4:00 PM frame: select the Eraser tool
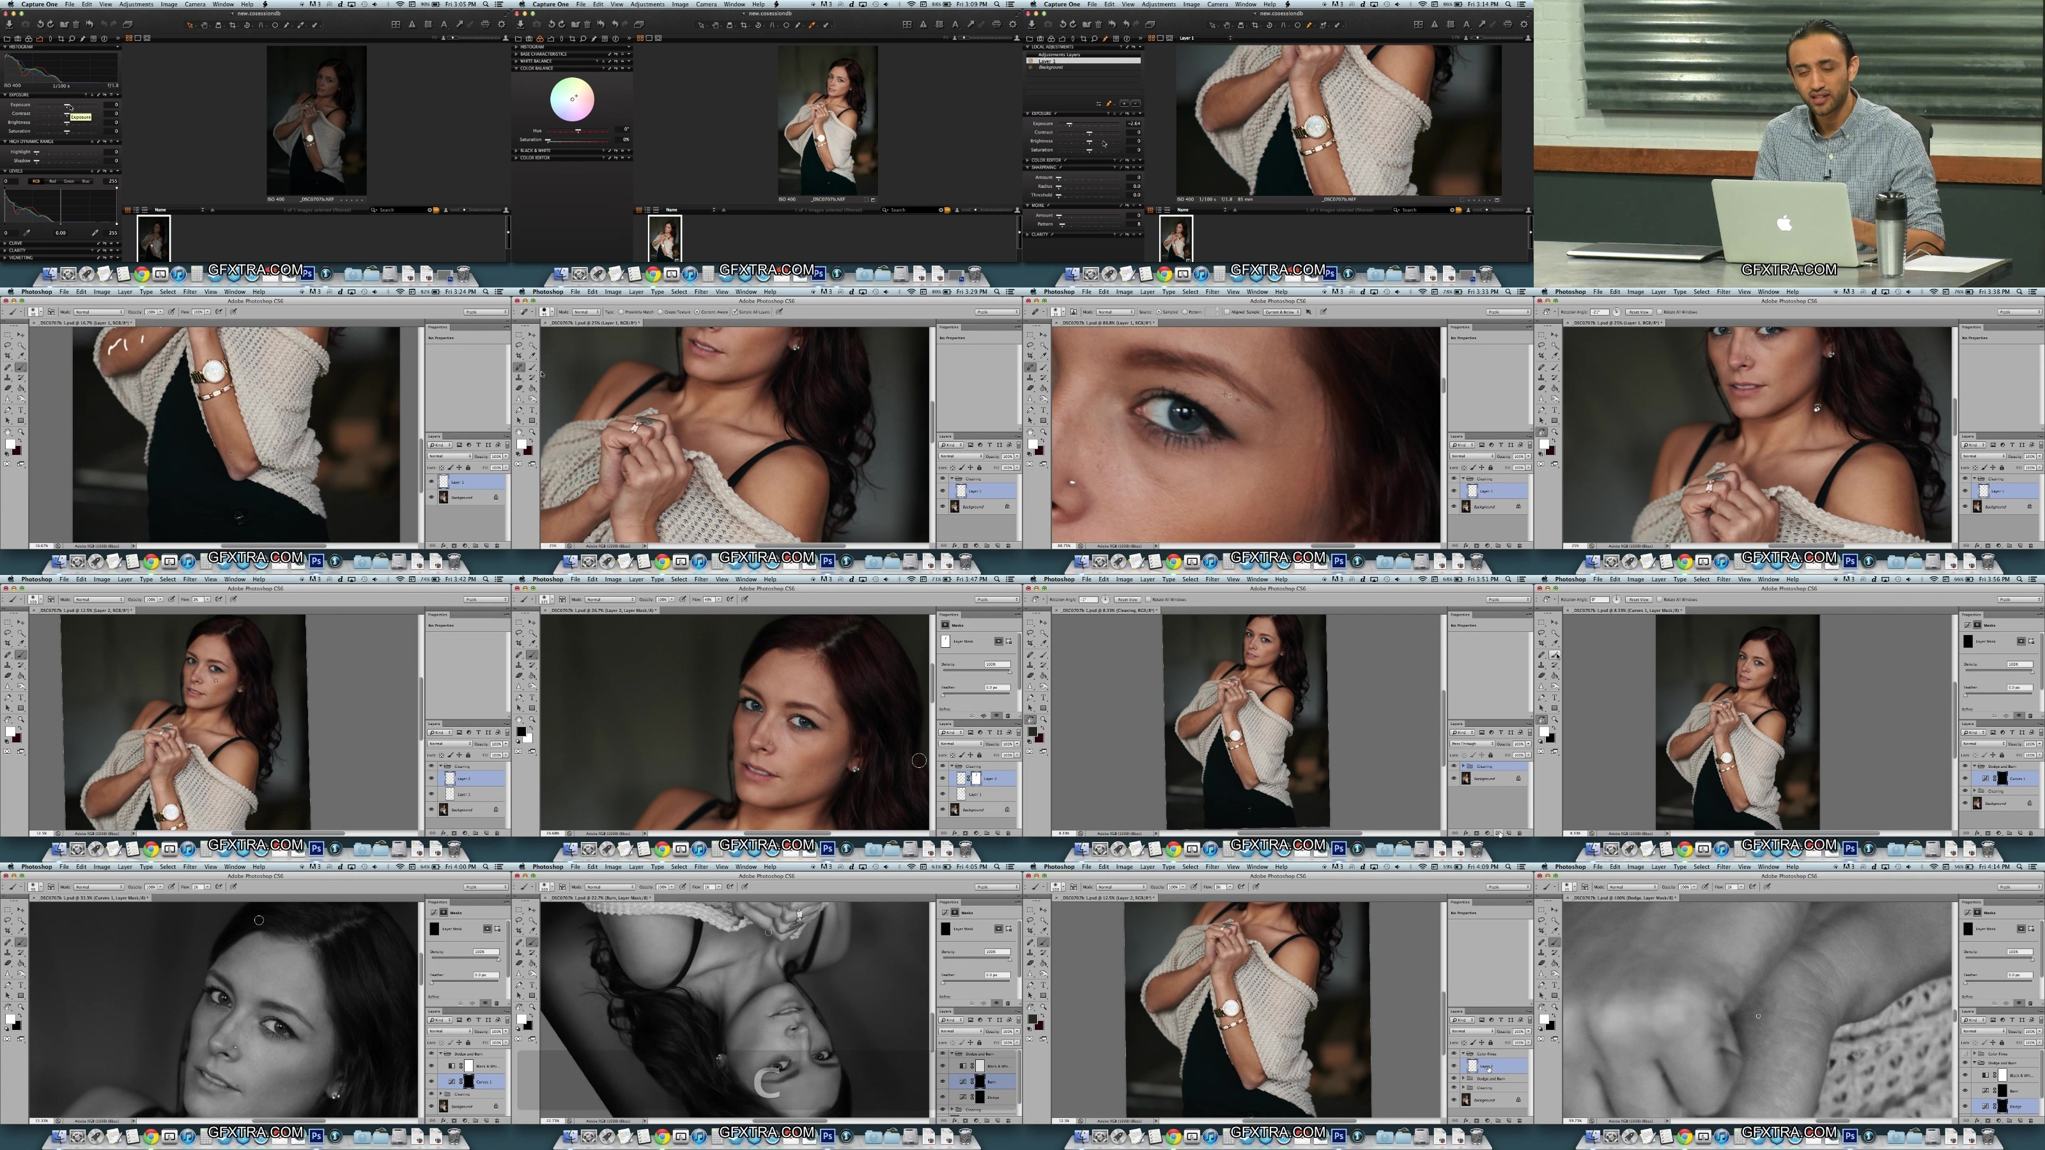This screenshot has height=1150, width=2045. click(8, 963)
